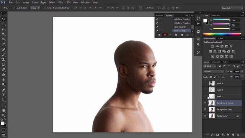Select the History Brush tool

pos(3,65)
